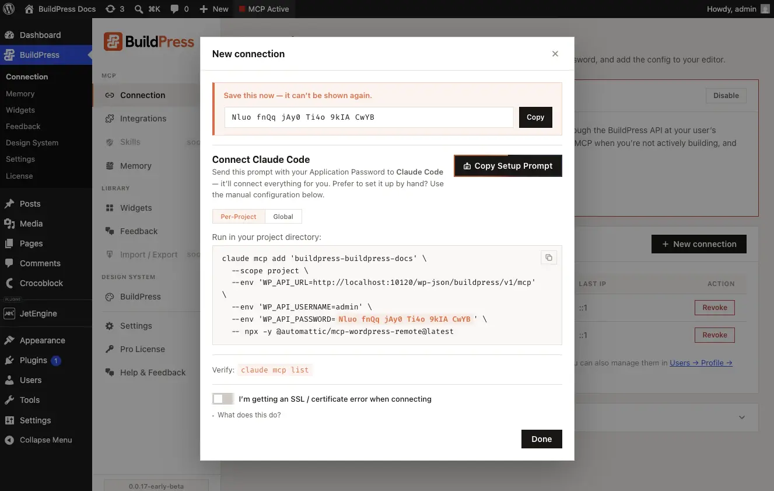Open Pro License key item
Viewport: 774px width, 491px height.
point(142,349)
